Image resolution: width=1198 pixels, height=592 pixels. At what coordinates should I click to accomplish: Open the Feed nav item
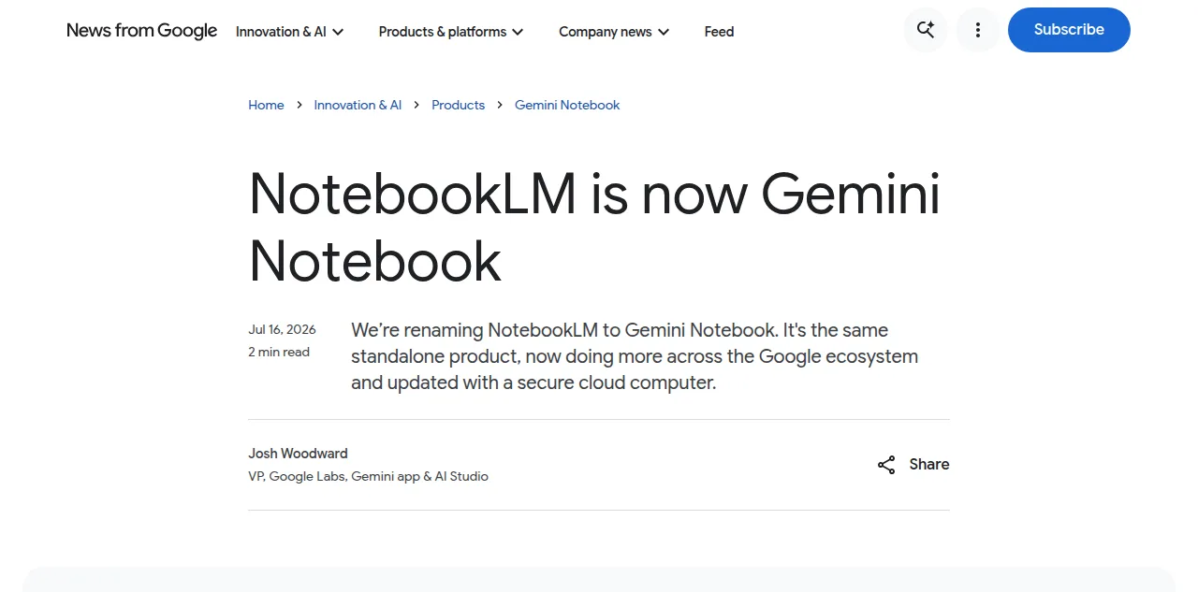click(x=719, y=32)
